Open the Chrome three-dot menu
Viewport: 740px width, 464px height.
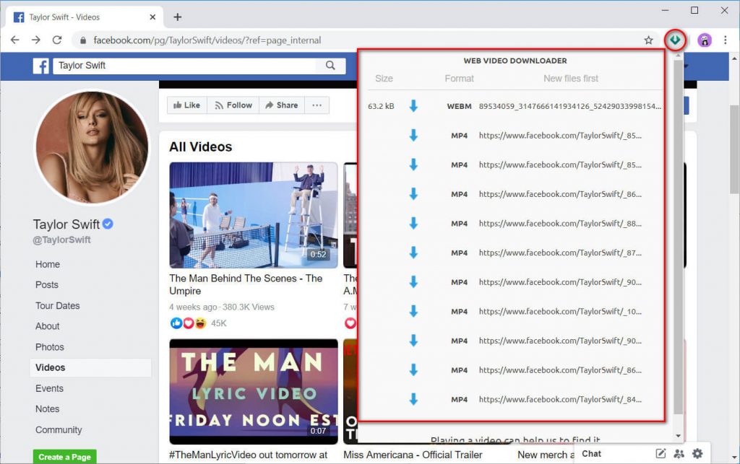[726, 40]
